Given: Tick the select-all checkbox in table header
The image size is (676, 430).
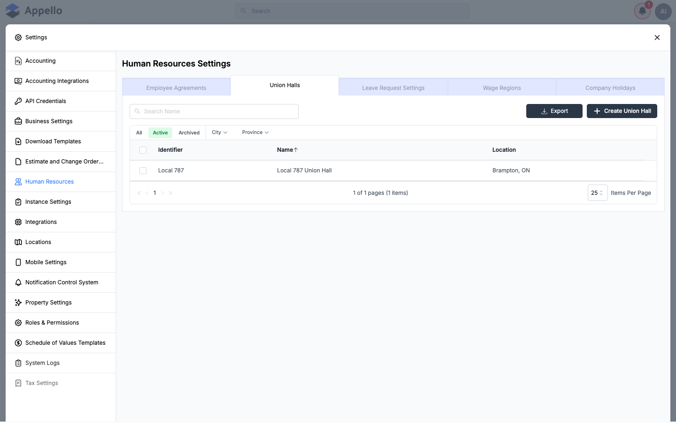Looking at the screenshot, I should click(x=143, y=150).
